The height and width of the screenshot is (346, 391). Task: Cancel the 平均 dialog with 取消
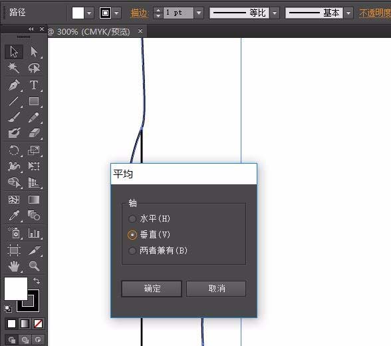pos(216,289)
